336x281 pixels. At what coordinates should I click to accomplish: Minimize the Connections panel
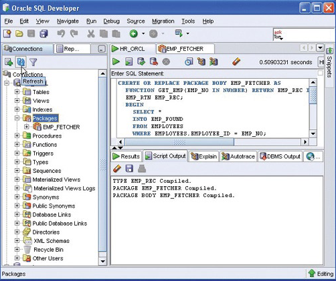[102, 49]
